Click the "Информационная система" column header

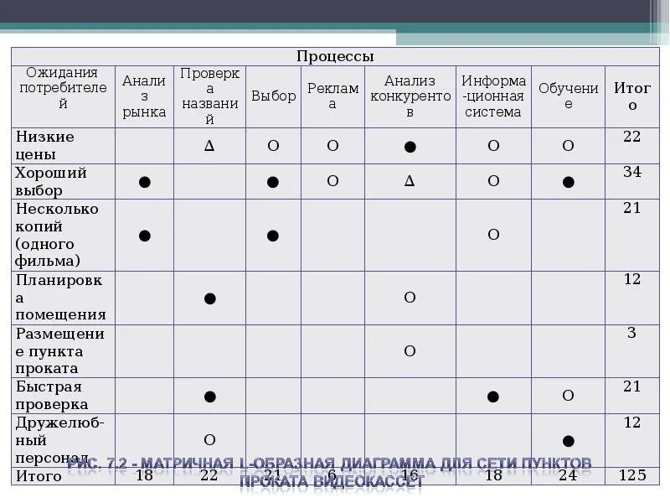point(493,96)
